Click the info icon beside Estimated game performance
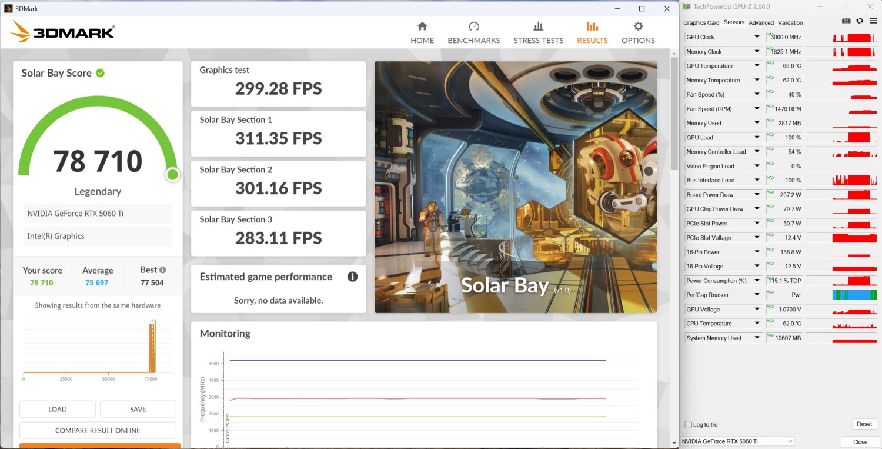Screen dimensions: 882x449 click(352, 277)
